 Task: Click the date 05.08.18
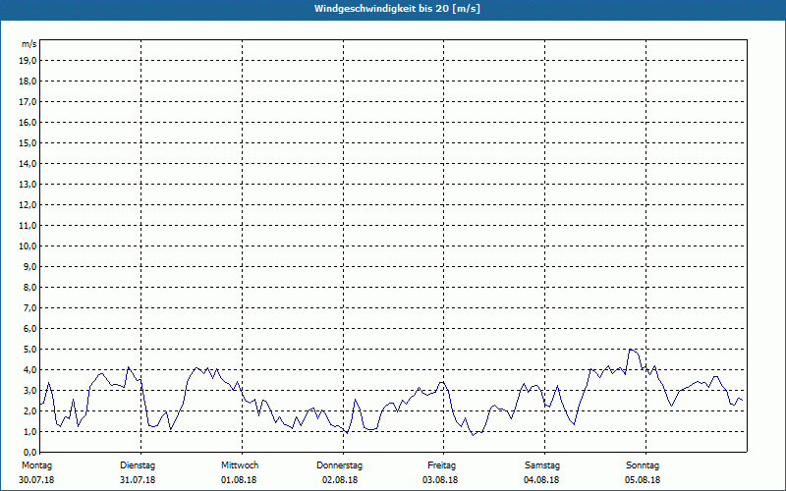tap(642, 480)
